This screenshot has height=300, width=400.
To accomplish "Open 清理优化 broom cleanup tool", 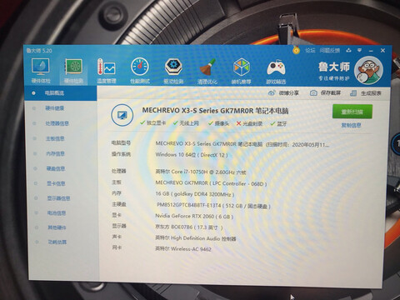I will coord(207,71).
